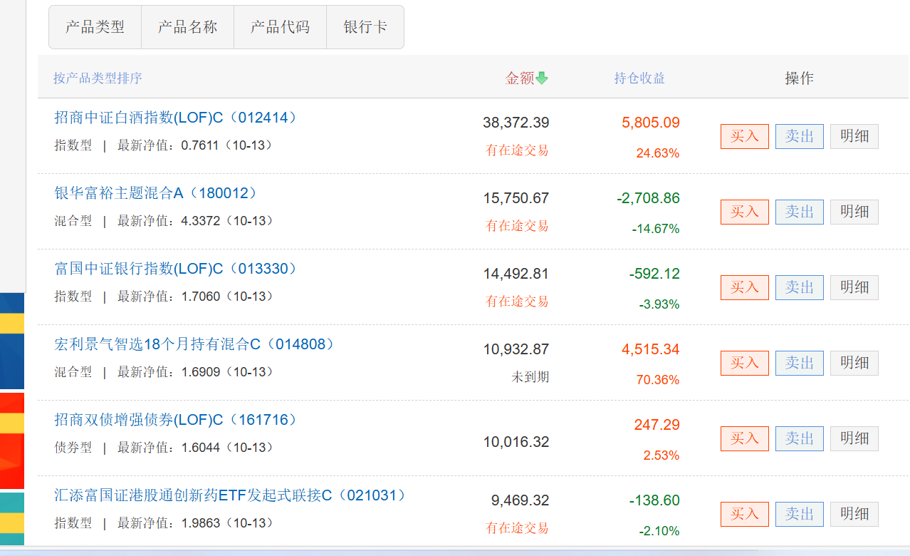Click the return percentage -3.93%

tap(659, 304)
